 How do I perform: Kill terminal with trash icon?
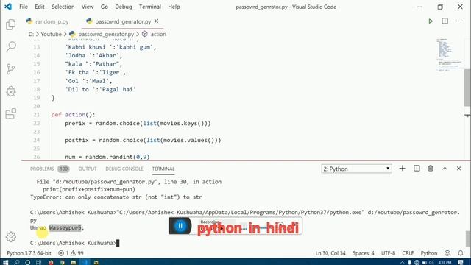[431, 169]
